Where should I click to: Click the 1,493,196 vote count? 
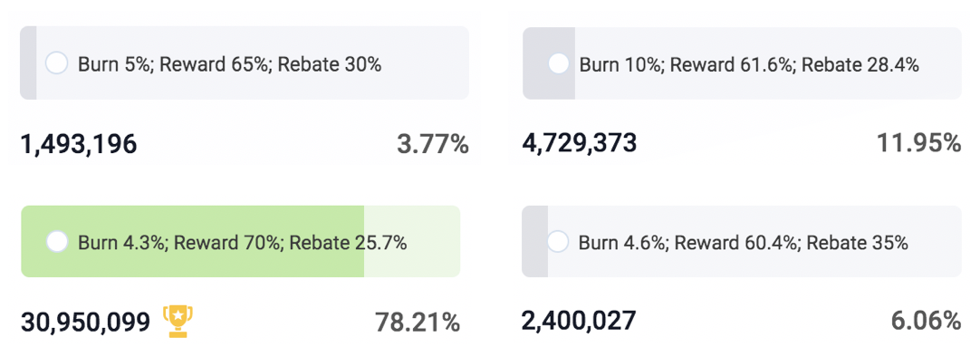tap(79, 144)
